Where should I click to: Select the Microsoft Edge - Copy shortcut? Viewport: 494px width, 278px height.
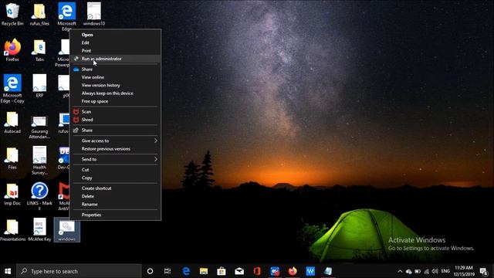tap(12, 89)
